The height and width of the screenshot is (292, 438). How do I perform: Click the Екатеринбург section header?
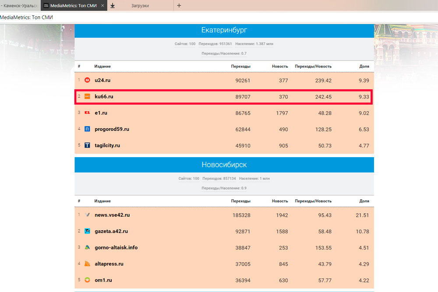224,30
